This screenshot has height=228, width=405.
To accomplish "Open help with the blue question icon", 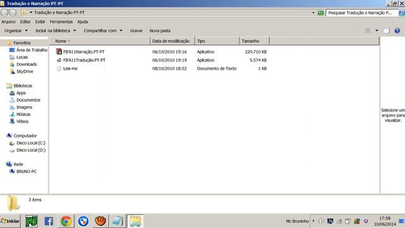I will pyautogui.click(x=397, y=31).
